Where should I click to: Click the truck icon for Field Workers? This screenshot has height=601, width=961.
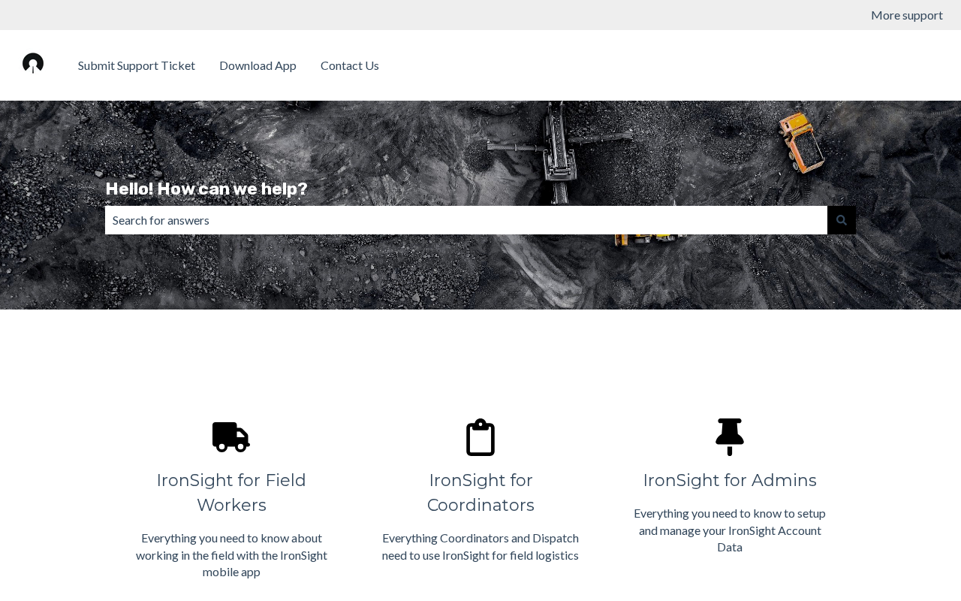click(x=231, y=437)
